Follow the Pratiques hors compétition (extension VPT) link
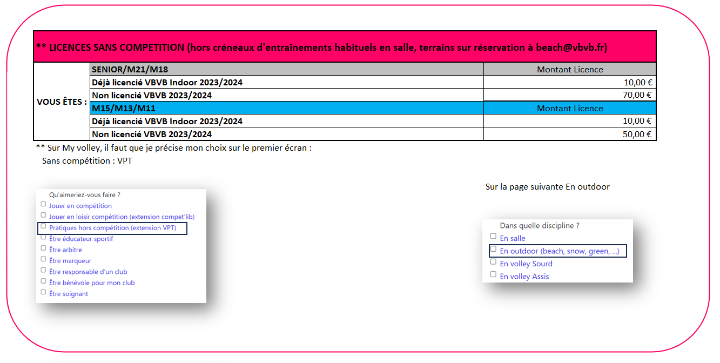This screenshot has width=720, height=363. [x=113, y=228]
